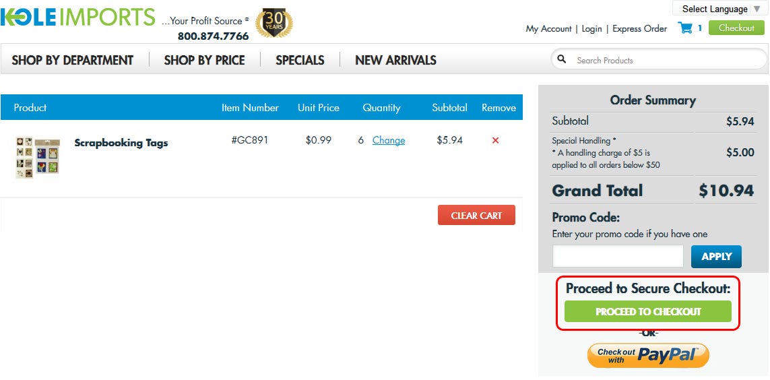Image resolution: width=770 pixels, height=380 pixels.
Task: Go to Specials section
Action: tap(300, 60)
